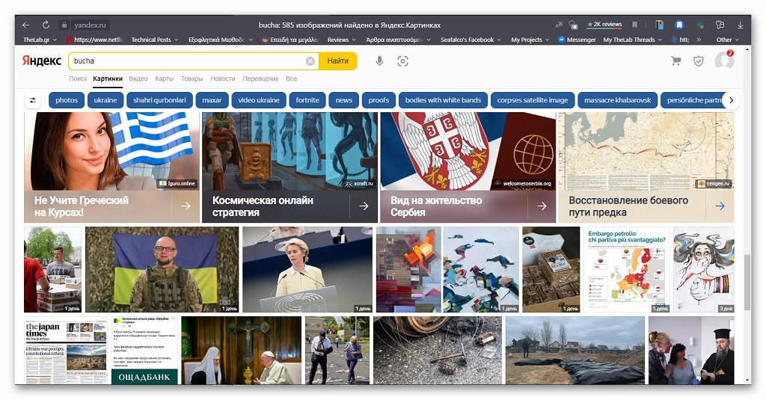Expand the Άρθρα αναπτυσσόμενα bookmark folder
Viewport: 766px width, 400px height.
(398, 40)
